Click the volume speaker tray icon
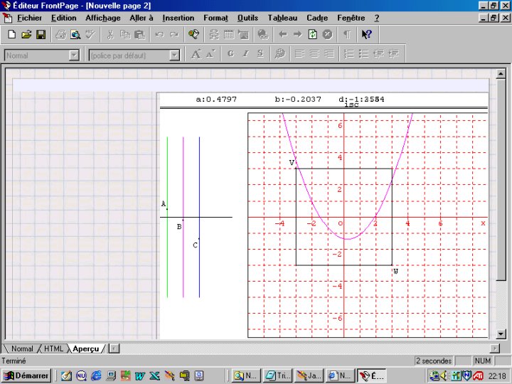512x384 pixels. 444,376
